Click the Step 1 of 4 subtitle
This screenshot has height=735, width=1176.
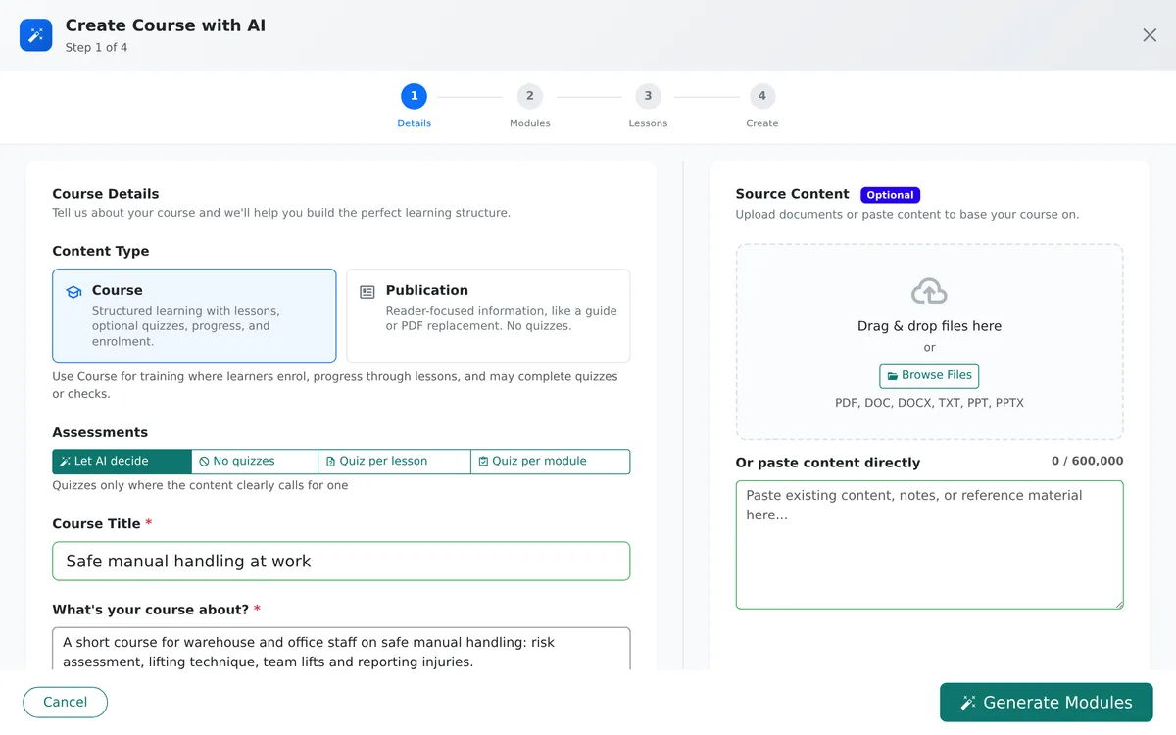pos(96,47)
